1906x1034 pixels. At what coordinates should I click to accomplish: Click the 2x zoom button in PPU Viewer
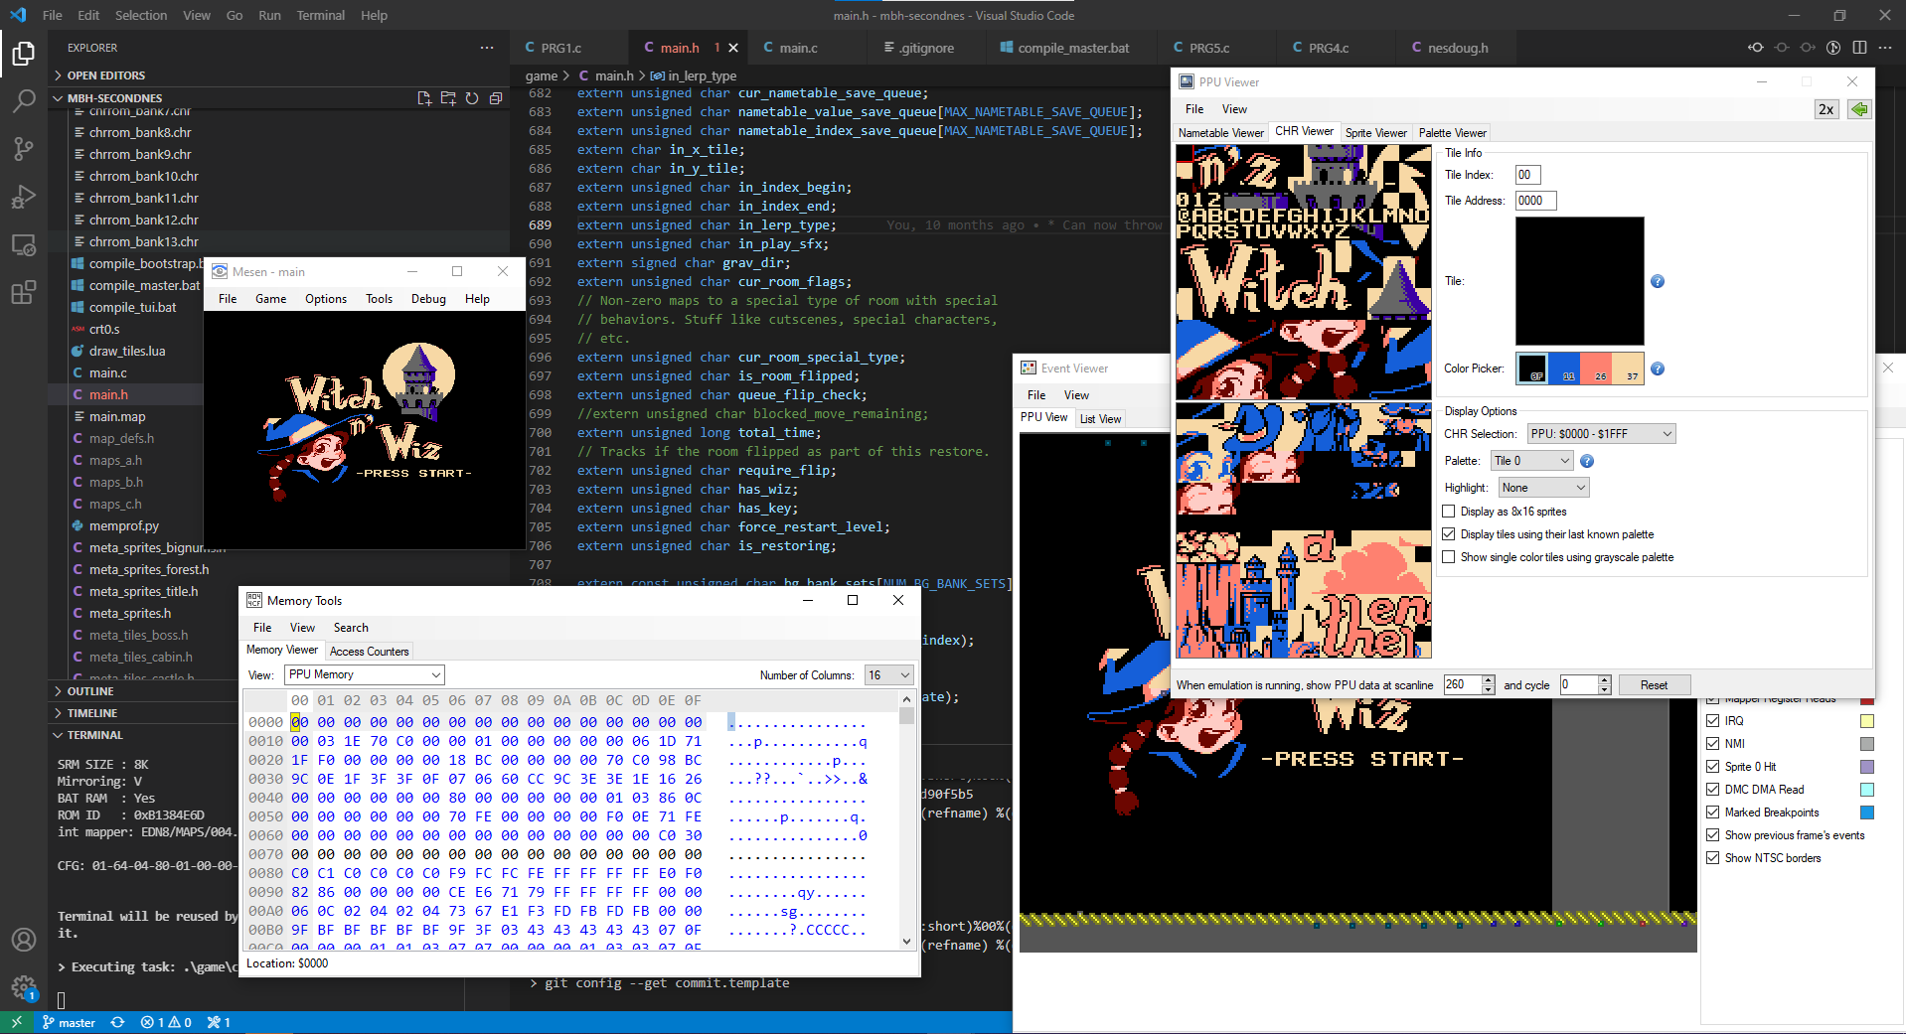(x=1827, y=109)
